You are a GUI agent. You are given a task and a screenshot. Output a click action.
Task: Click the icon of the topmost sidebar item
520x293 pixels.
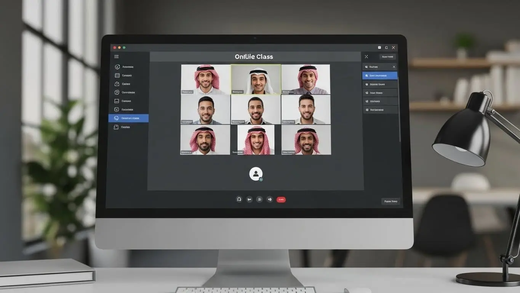[x=117, y=67]
